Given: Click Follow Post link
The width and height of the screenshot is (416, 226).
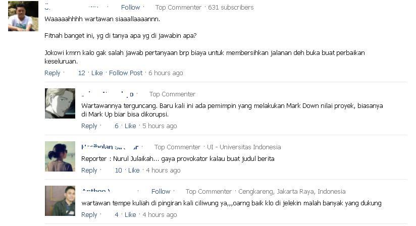Looking at the screenshot, I should coord(126,73).
